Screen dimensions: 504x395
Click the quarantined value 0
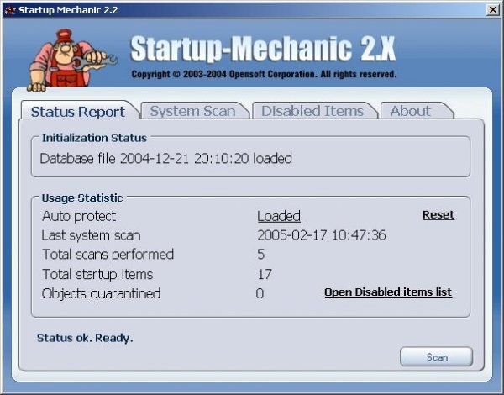(x=260, y=293)
